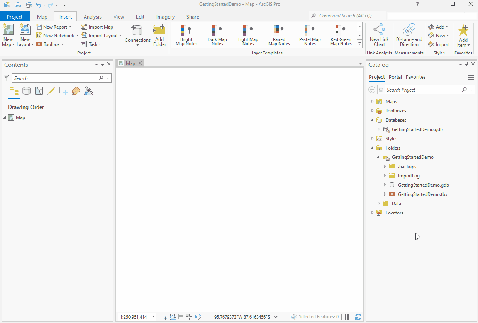Select List By Snapping icon
The image size is (478, 323).
point(63,91)
